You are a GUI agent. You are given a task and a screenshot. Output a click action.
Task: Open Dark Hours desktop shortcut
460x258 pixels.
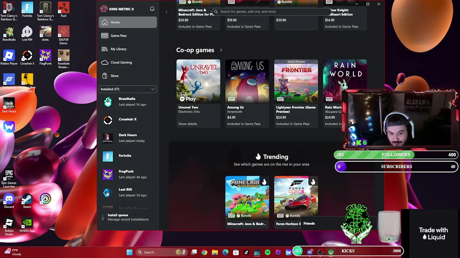(9, 105)
